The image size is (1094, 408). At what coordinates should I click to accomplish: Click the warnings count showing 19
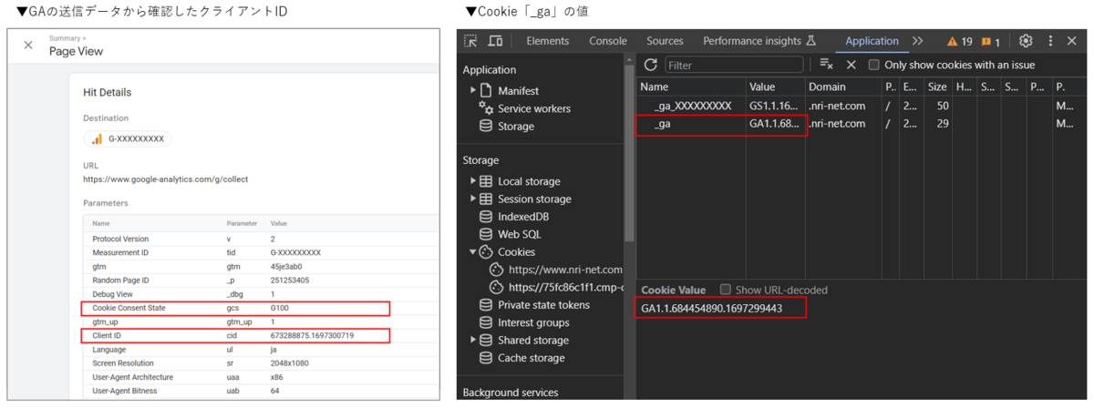tap(959, 41)
